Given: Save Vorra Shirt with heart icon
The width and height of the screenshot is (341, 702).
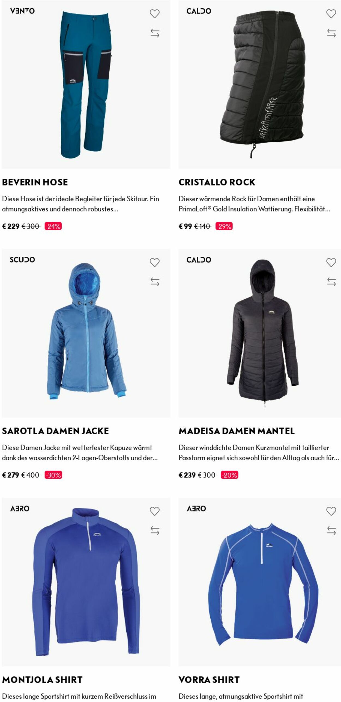Looking at the screenshot, I should coord(331,511).
